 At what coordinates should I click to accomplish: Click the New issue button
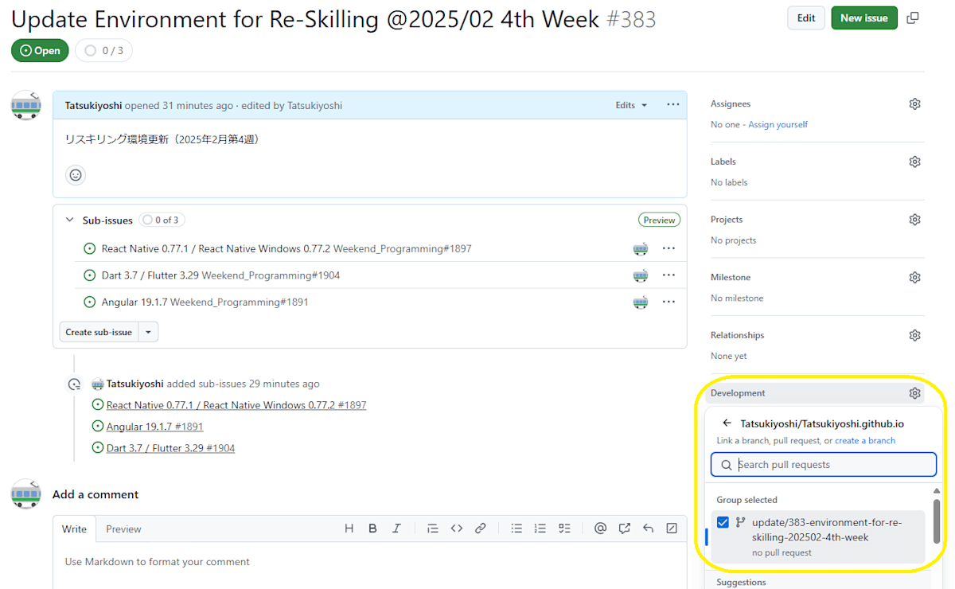(x=863, y=17)
